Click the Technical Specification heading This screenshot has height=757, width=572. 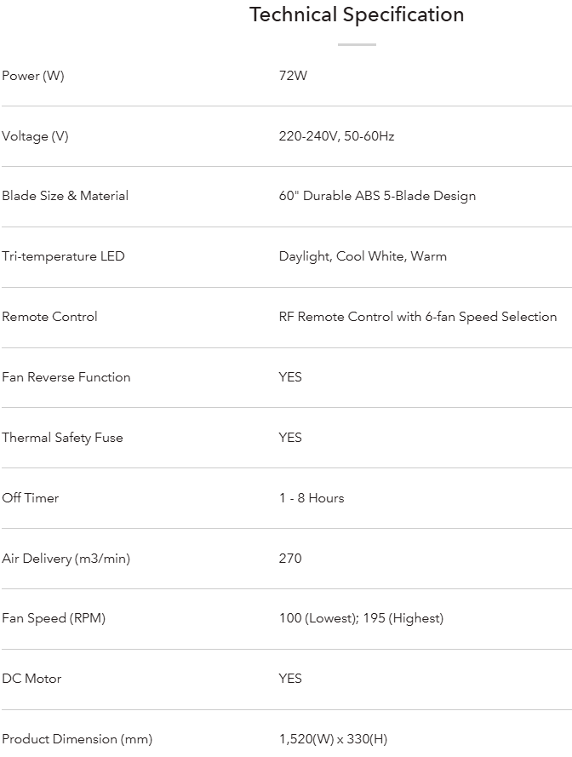pyautogui.click(x=357, y=14)
